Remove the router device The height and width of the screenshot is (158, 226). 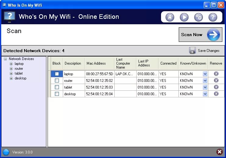tap(216, 80)
